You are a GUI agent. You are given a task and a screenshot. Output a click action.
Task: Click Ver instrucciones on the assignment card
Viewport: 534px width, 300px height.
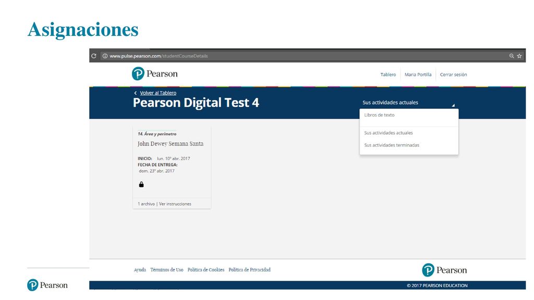click(175, 204)
